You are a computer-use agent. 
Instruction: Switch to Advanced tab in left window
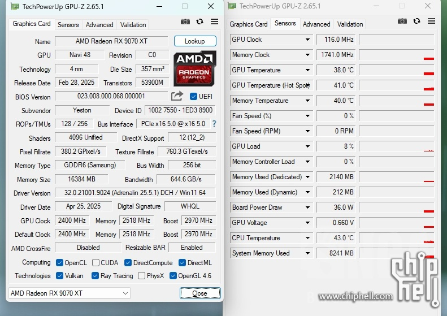click(x=99, y=25)
